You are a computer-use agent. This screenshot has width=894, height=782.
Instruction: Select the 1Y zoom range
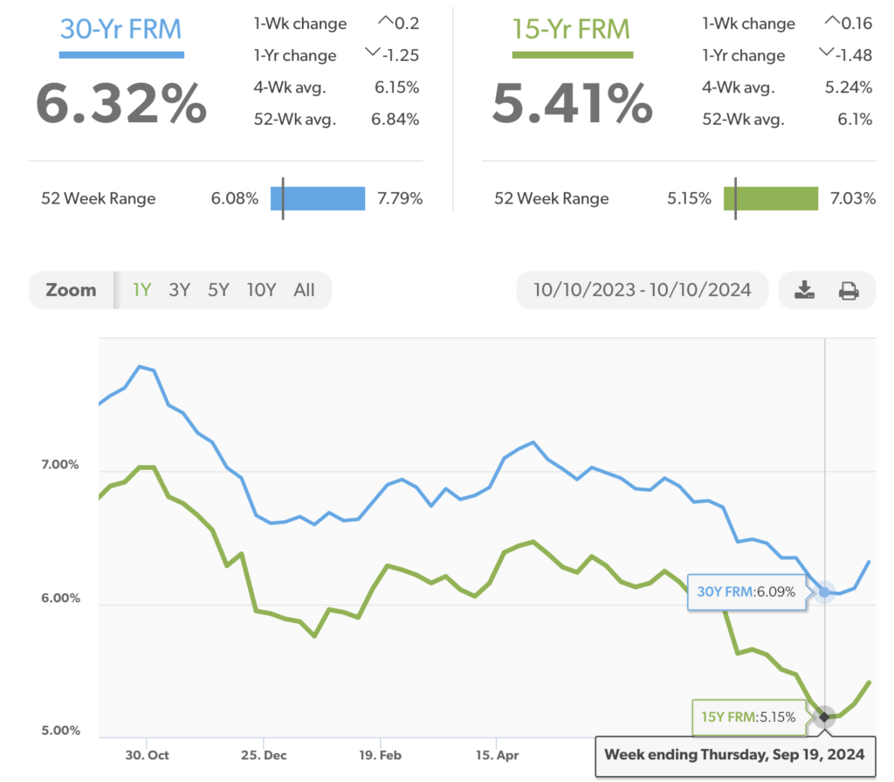coord(141,290)
